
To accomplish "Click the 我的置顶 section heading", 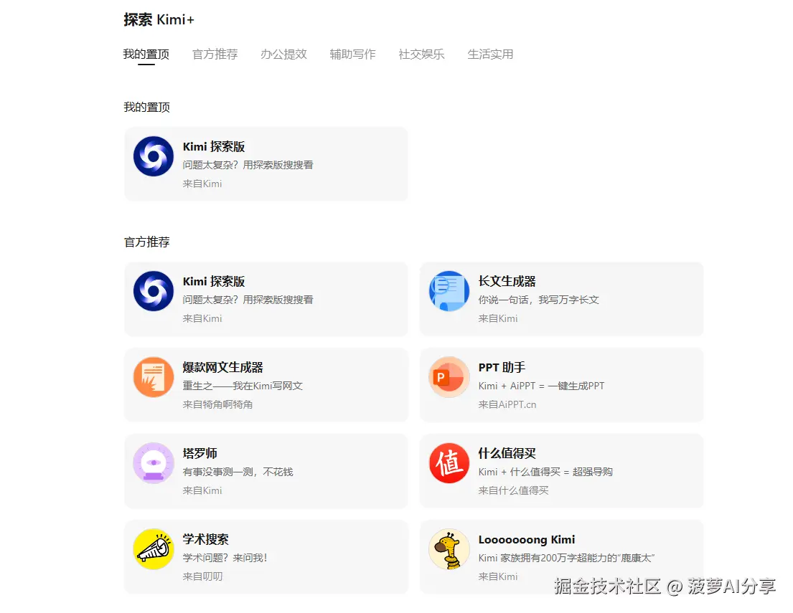I will pyautogui.click(x=146, y=107).
